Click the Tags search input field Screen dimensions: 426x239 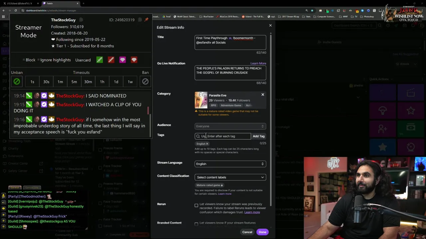point(223,136)
